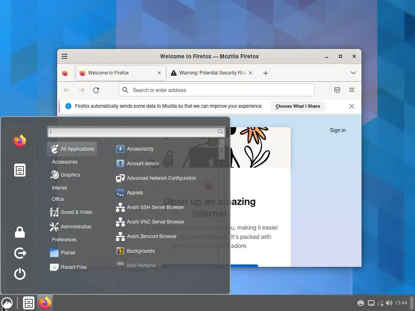
Task: Open a new tab with plus button
Action: click(x=266, y=73)
